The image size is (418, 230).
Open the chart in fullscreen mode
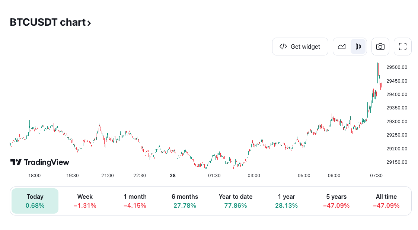coord(402,47)
